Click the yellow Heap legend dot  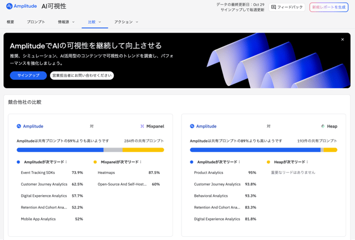268,162
